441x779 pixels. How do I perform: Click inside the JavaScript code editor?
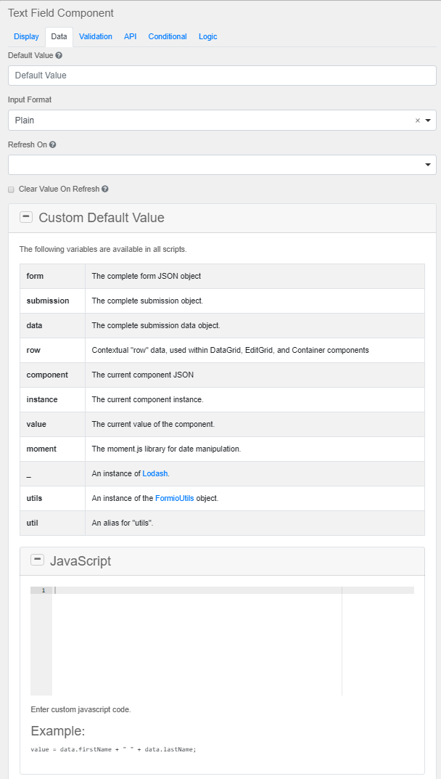pos(196,639)
